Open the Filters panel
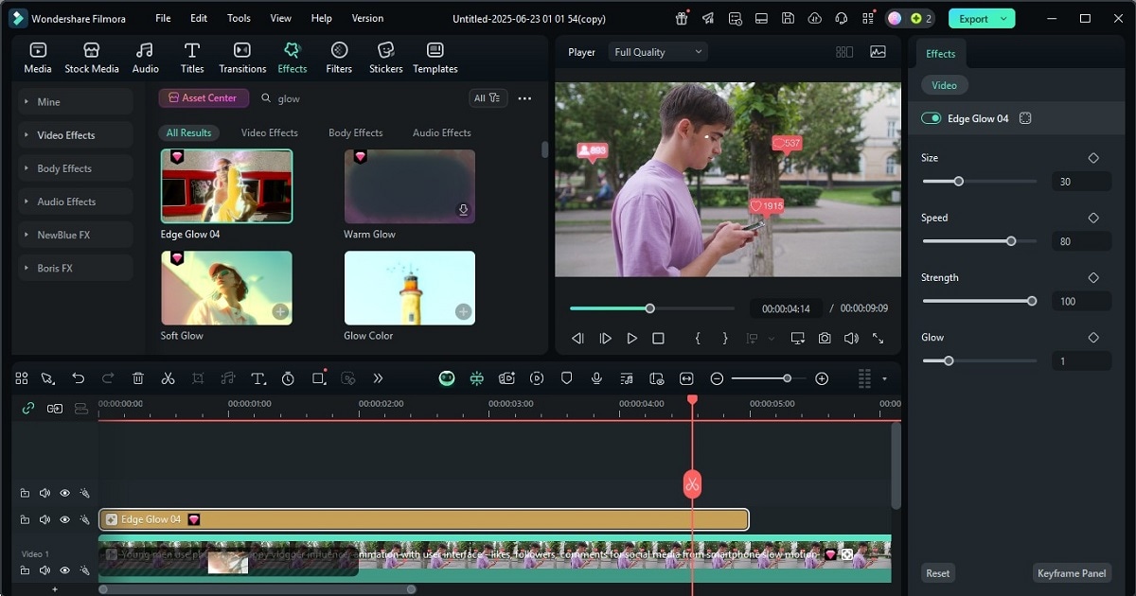Screen dimensions: 1136x596 coord(339,58)
